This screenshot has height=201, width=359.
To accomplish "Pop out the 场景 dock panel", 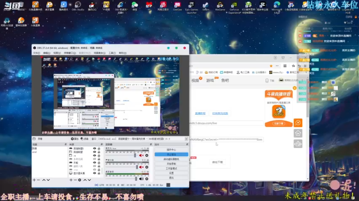I will 66,144.
